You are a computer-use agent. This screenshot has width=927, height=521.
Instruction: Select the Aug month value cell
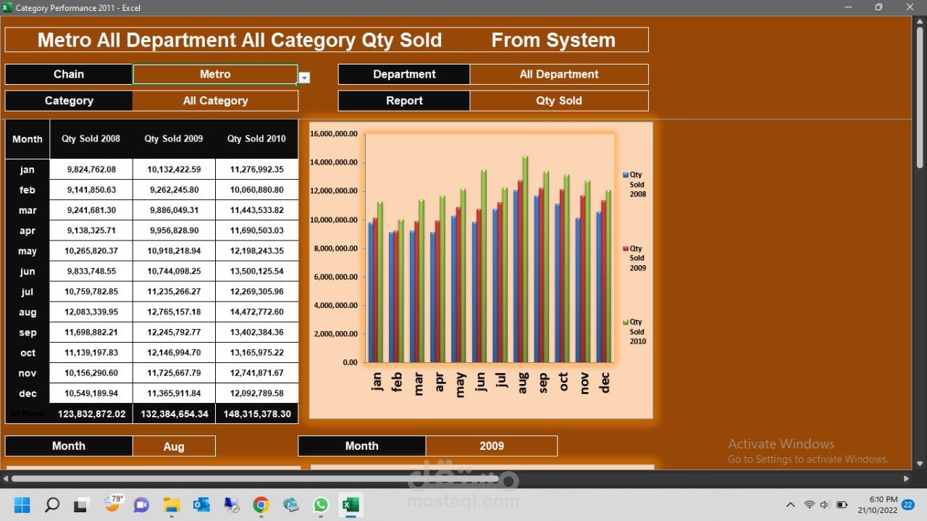[174, 446]
